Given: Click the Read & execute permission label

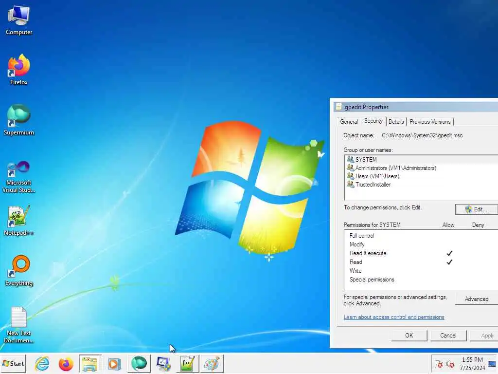Looking at the screenshot, I should point(368,253).
